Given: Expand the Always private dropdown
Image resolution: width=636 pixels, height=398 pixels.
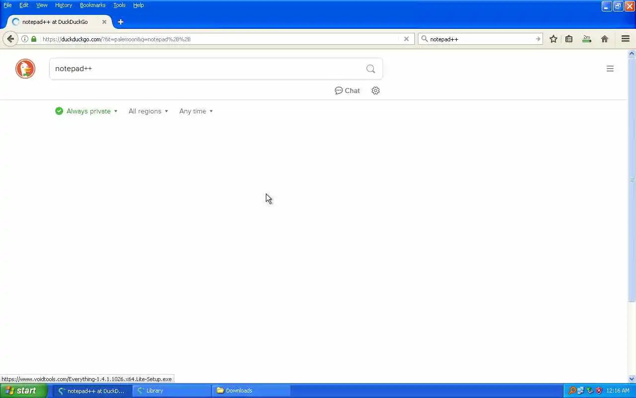Looking at the screenshot, I should [x=86, y=111].
